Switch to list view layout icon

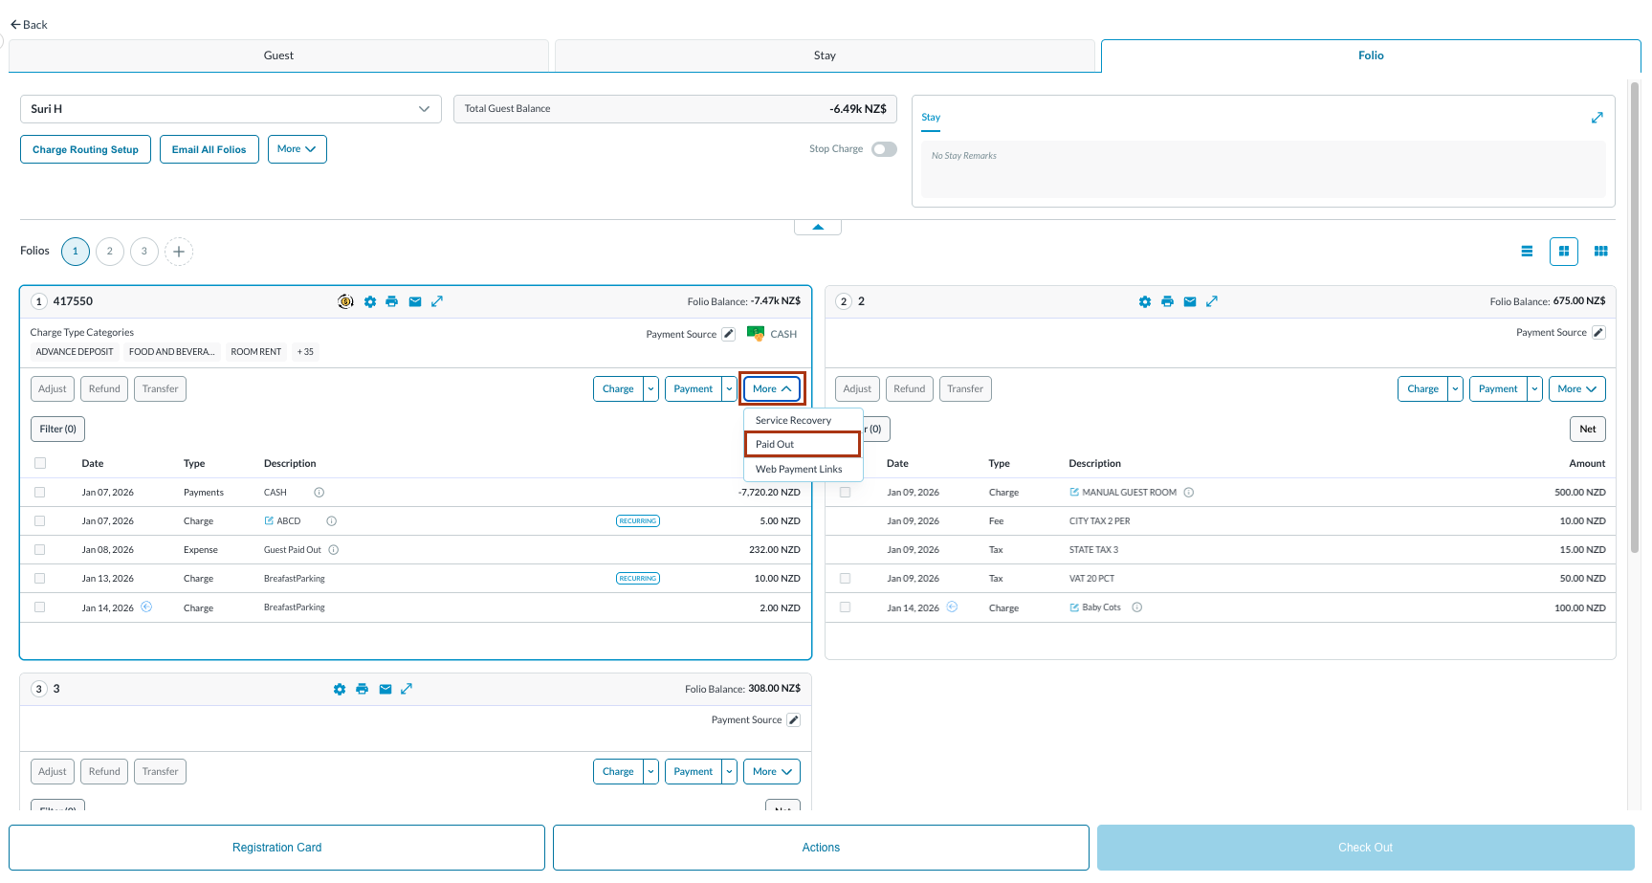tap(1527, 252)
